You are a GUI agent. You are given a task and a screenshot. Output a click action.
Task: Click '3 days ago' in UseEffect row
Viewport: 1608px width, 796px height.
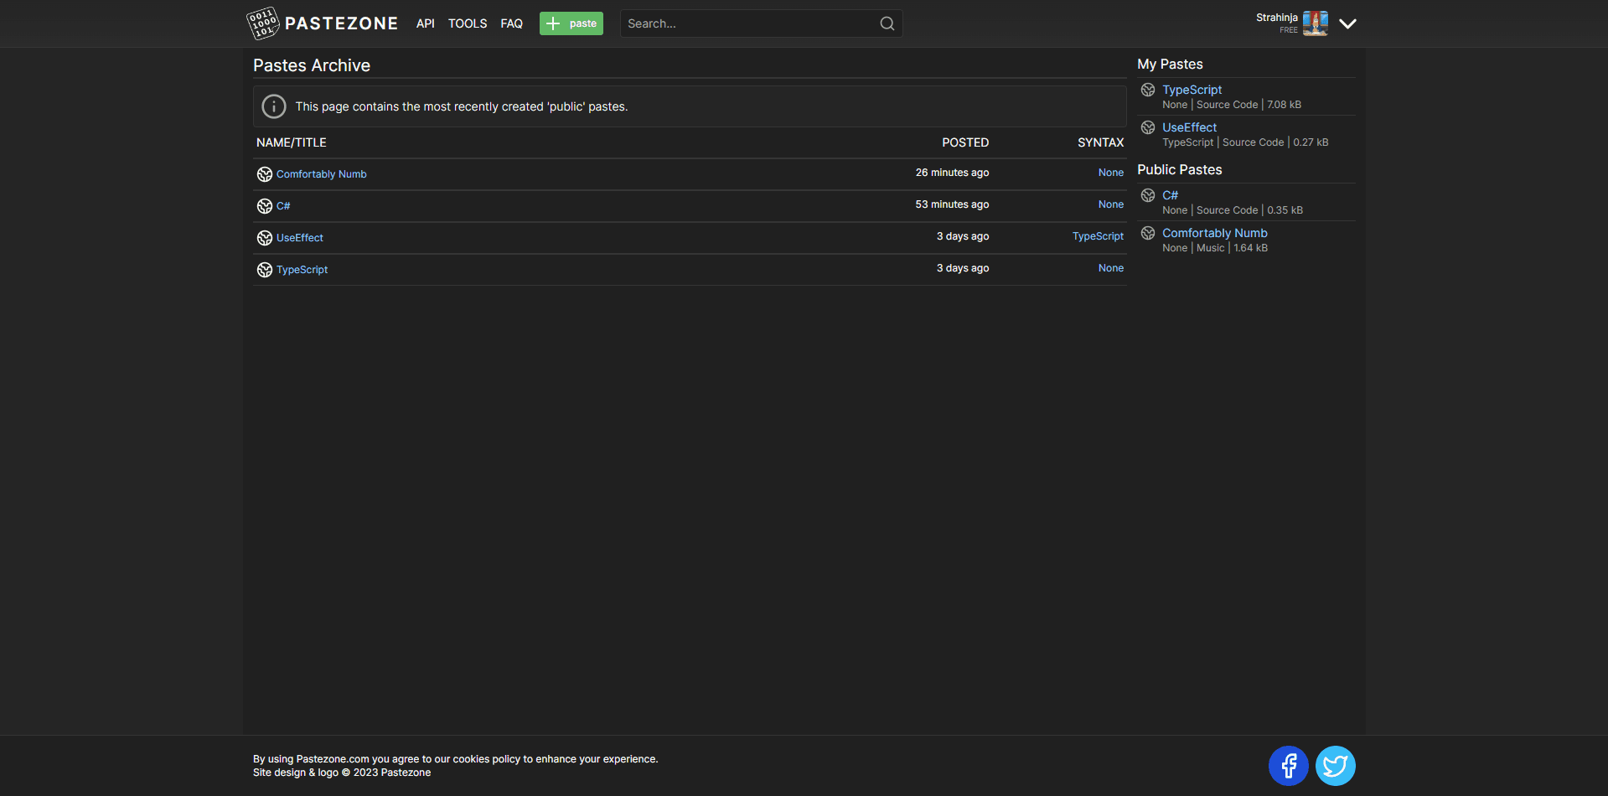(x=963, y=236)
